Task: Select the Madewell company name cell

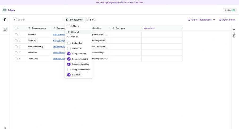Action: pyautogui.click(x=39, y=53)
